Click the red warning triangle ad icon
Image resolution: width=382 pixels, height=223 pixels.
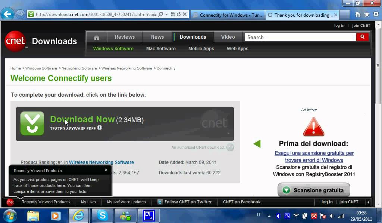tap(313, 127)
